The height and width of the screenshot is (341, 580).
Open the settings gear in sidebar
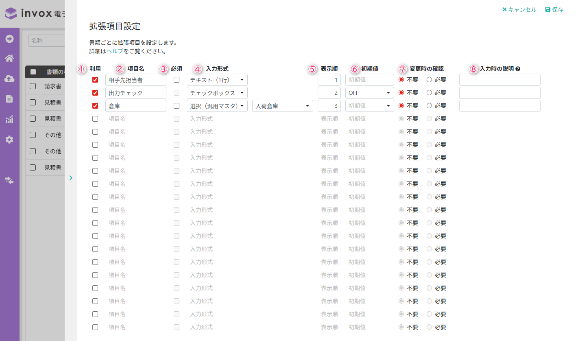(9, 140)
